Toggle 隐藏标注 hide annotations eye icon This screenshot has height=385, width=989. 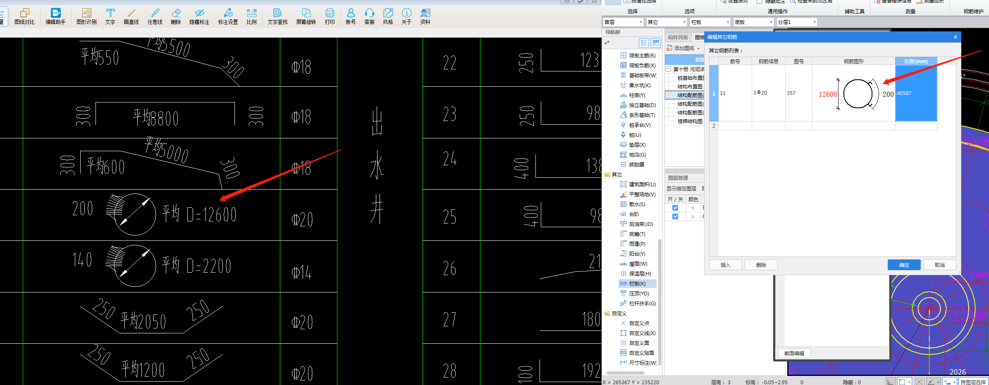point(199,17)
